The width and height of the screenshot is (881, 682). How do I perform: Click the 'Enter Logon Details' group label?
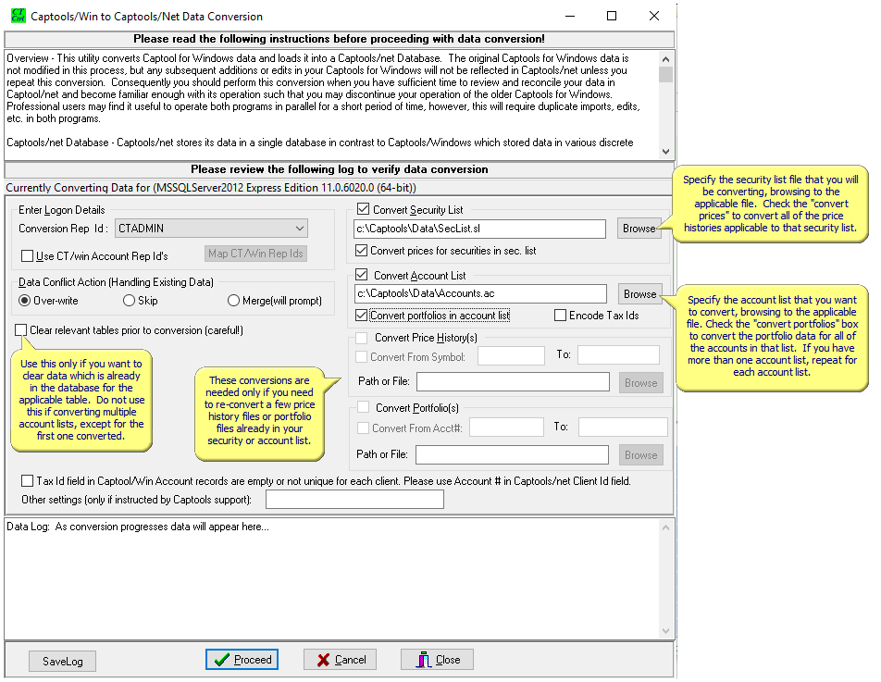coord(62,210)
